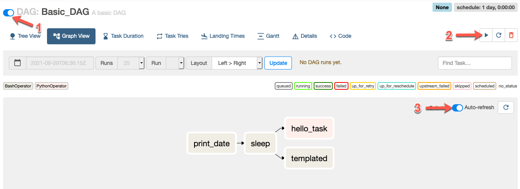520x189 pixels.
Task: Select the hello_task node in graph
Action: [309, 129]
